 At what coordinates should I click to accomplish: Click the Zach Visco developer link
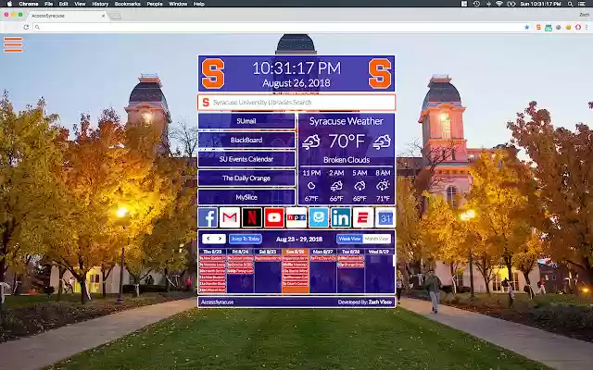click(381, 302)
